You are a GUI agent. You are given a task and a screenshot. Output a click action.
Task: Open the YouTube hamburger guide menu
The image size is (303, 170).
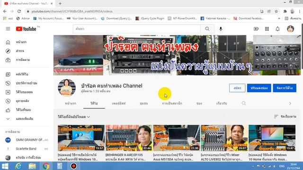[x=8, y=29]
